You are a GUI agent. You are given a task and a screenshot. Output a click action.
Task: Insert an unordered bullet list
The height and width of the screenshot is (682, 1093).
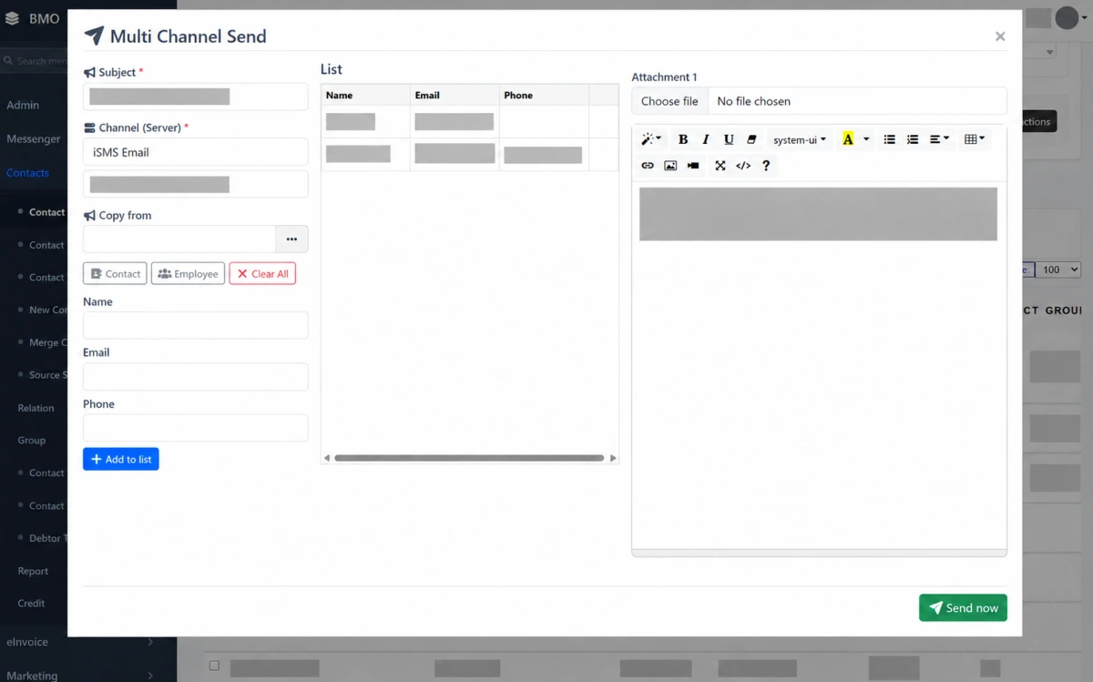coord(890,139)
